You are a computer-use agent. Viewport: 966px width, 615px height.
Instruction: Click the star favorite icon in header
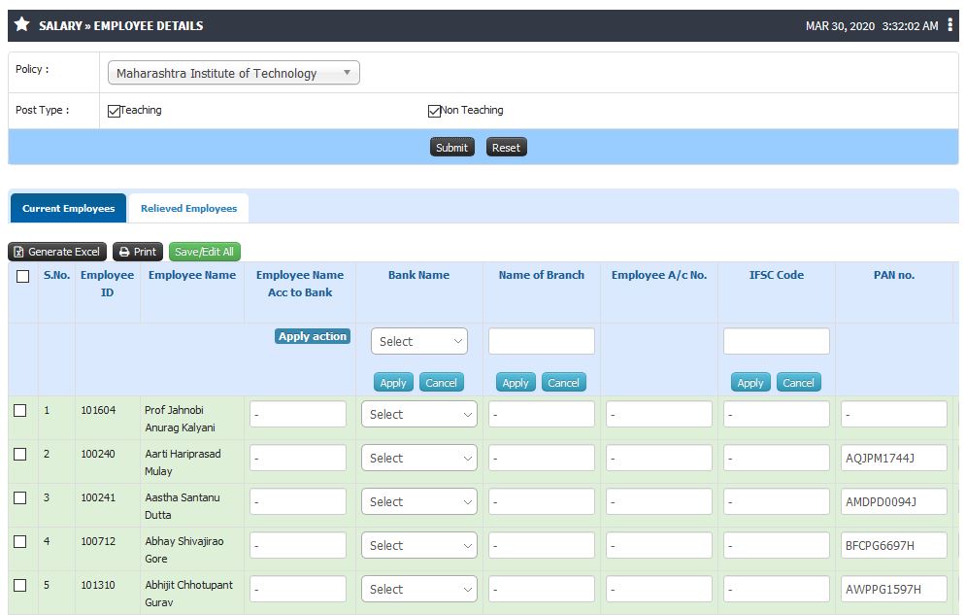(21, 24)
